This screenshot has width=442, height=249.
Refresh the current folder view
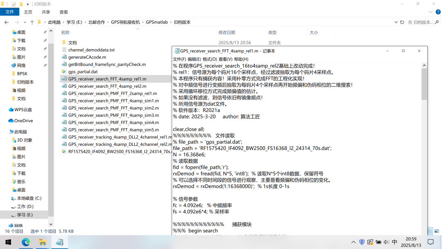(402, 22)
